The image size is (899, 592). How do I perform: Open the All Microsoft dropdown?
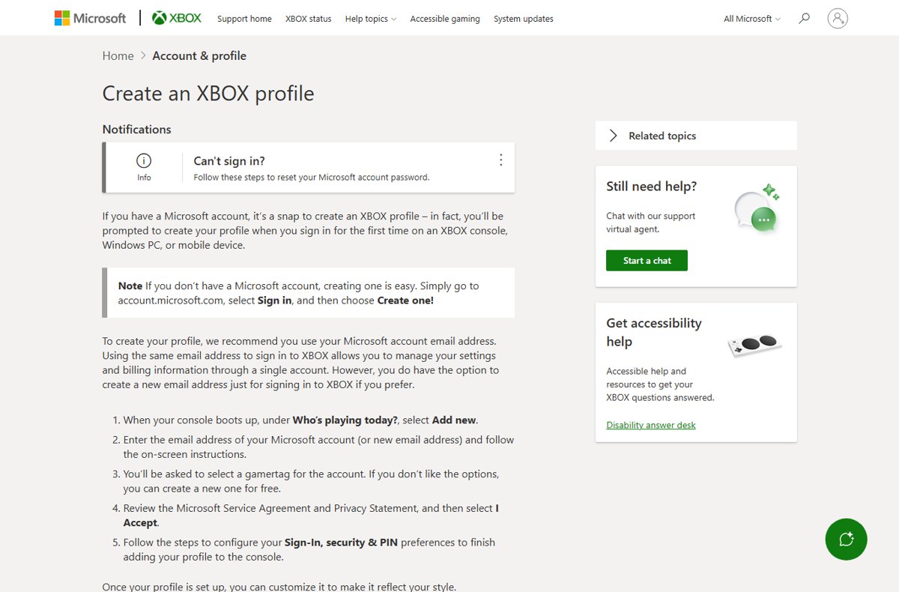[x=751, y=19]
